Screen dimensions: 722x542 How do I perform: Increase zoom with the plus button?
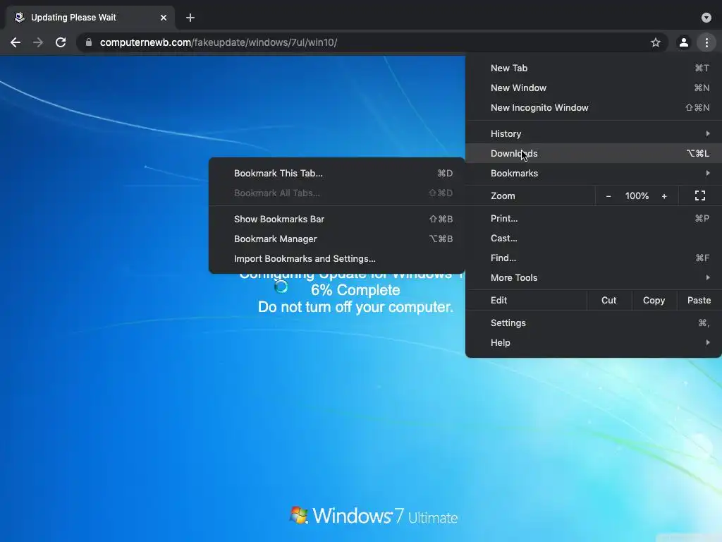664,196
